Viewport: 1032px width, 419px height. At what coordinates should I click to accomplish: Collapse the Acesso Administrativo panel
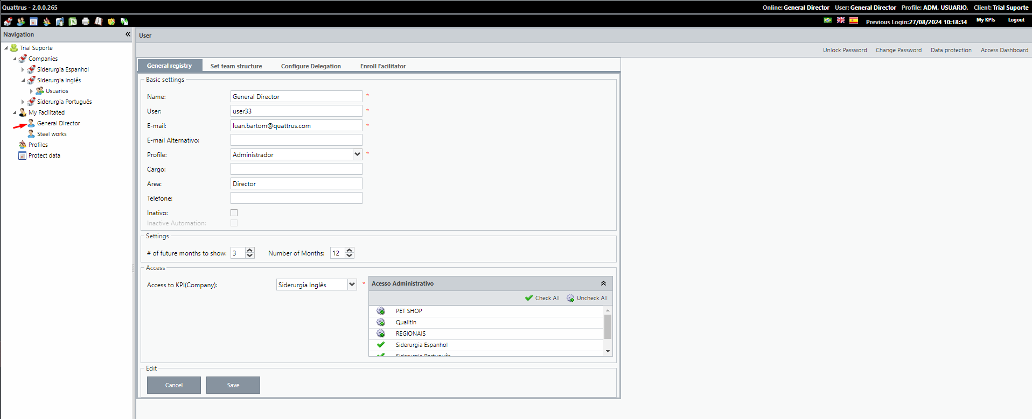coord(603,283)
